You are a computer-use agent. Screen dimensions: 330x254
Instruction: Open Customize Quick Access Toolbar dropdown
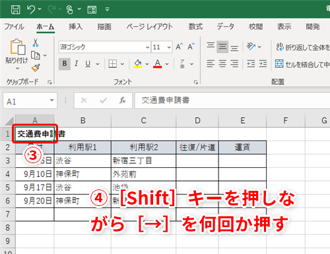tap(108, 9)
